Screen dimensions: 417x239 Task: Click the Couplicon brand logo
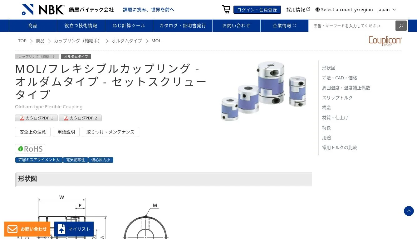(385, 41)
